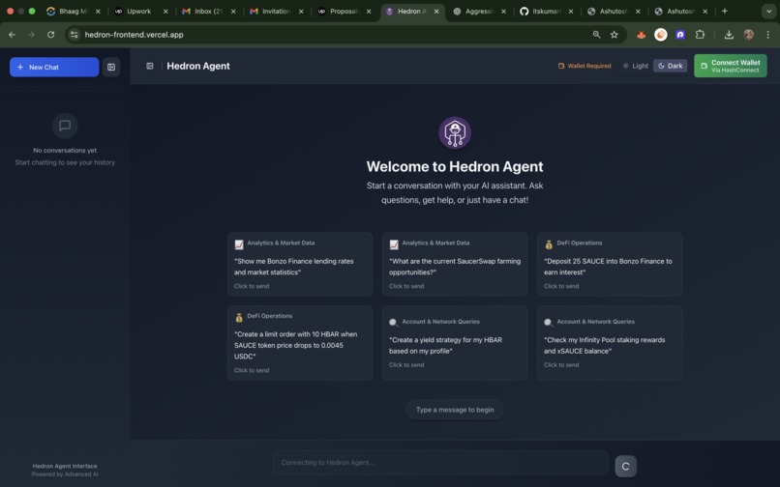780x487 pixels.
Task: Collapse sidebar with icon beside New Chat
Action: click(111, 67)
